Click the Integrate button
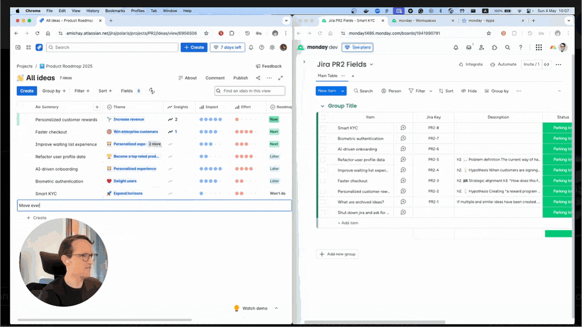Screen dimensions: 582x327 click(471, 65)
